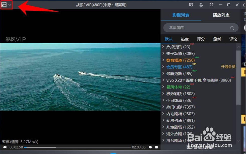Expand the 亲子频道 (3085) category arrow

tap(163, 53)
